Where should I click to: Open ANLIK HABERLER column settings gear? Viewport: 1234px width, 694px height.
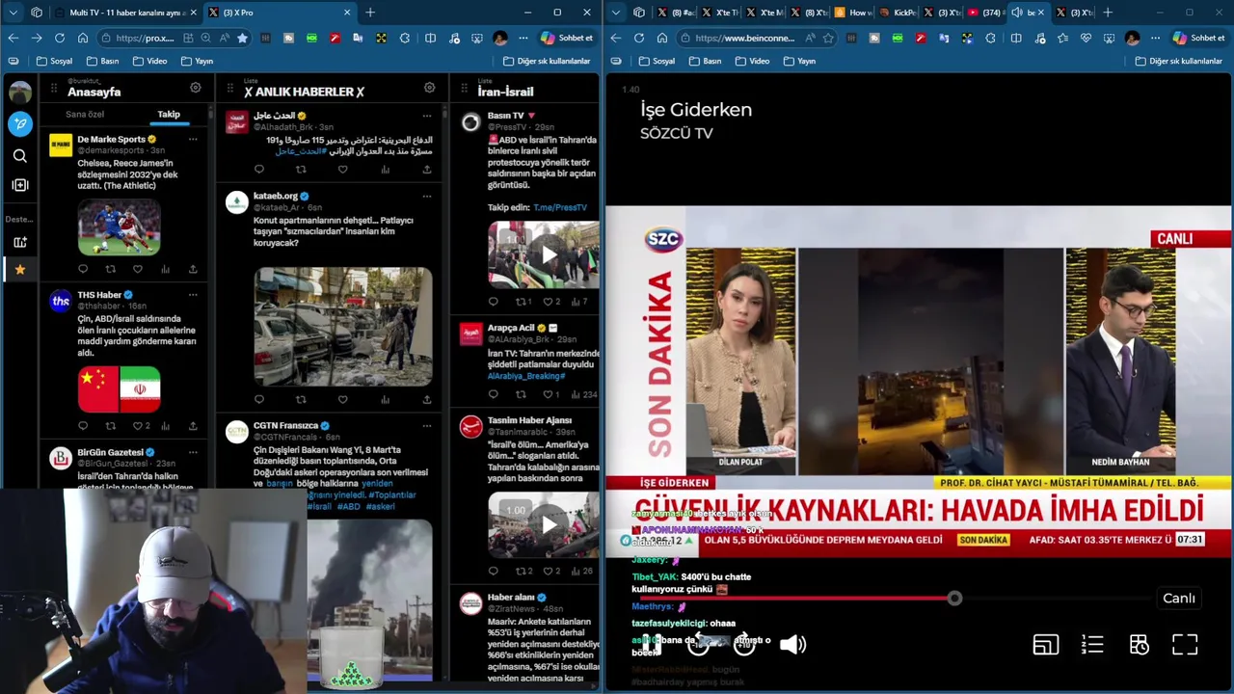[x=430, y=87]
